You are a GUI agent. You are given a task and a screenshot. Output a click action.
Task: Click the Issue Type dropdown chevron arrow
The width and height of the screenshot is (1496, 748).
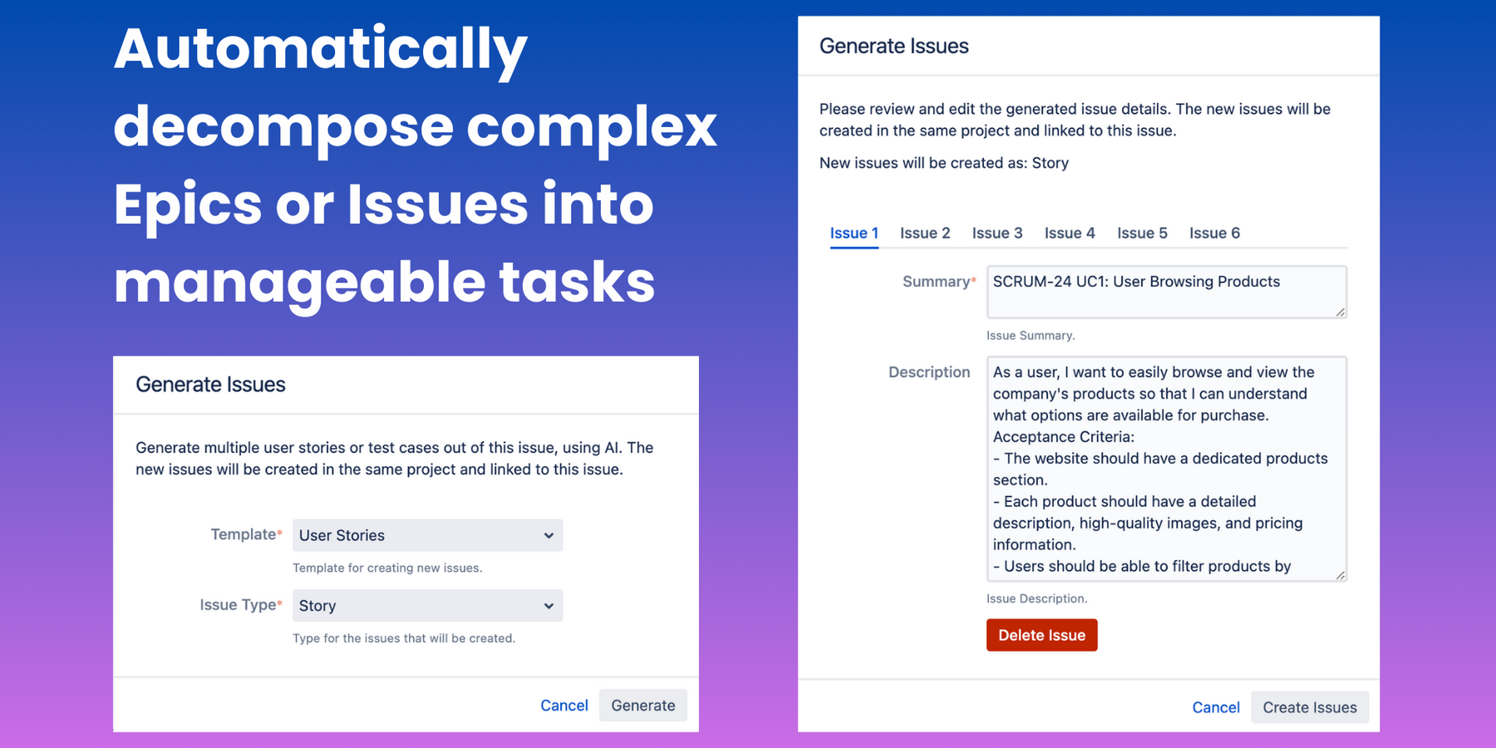click(549, 606)
